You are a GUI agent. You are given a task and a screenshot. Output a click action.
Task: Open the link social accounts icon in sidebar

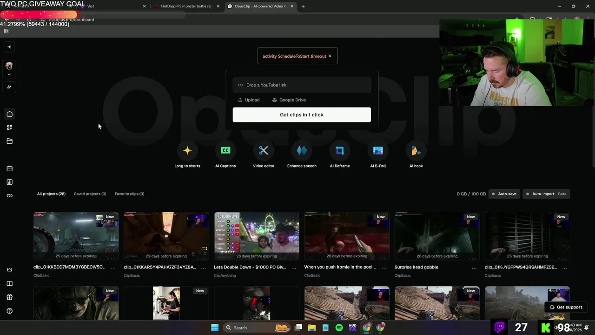9,195
